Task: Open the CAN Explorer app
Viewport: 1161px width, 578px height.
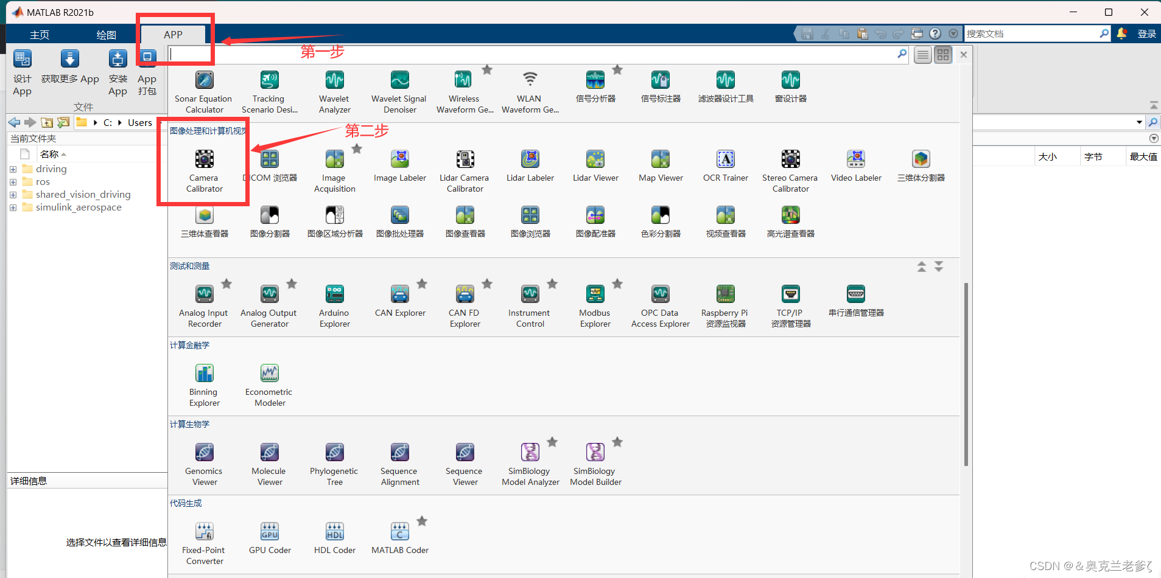Action: pos(400,301)
